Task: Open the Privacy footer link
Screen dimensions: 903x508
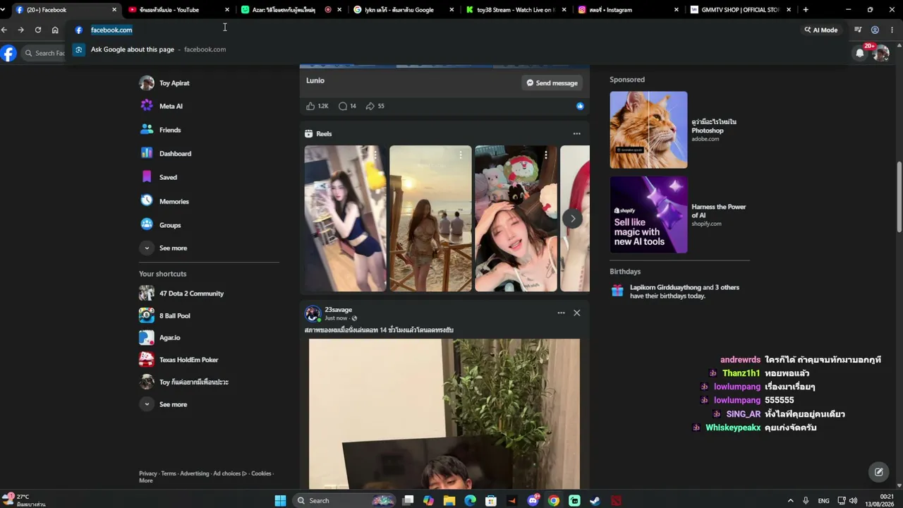Action: pyautogui.click(x=148, y=473)
